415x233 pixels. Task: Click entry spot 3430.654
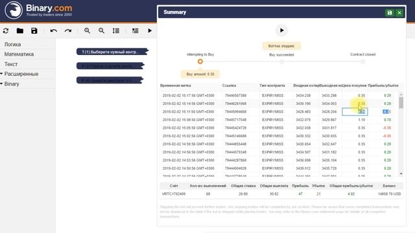click(x=303, y=144)
